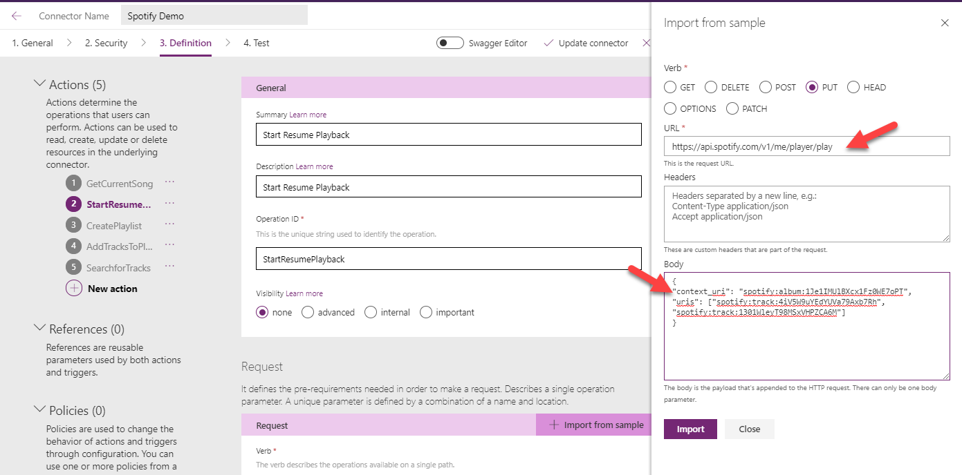The width and height of the screenshot is (962, 475).
Task: Select the PATCH verb radio button
Action: 732,108
